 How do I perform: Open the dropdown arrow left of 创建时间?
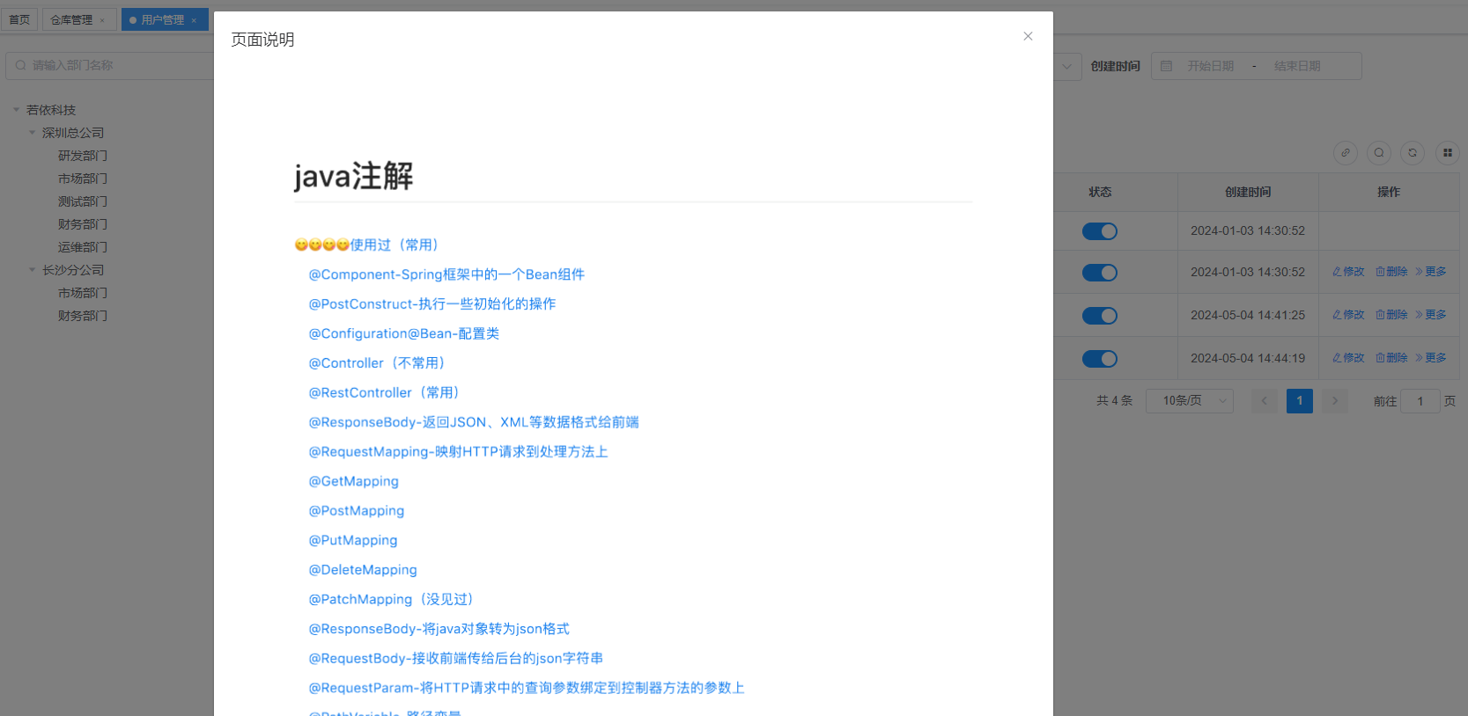click(1066, 66)
